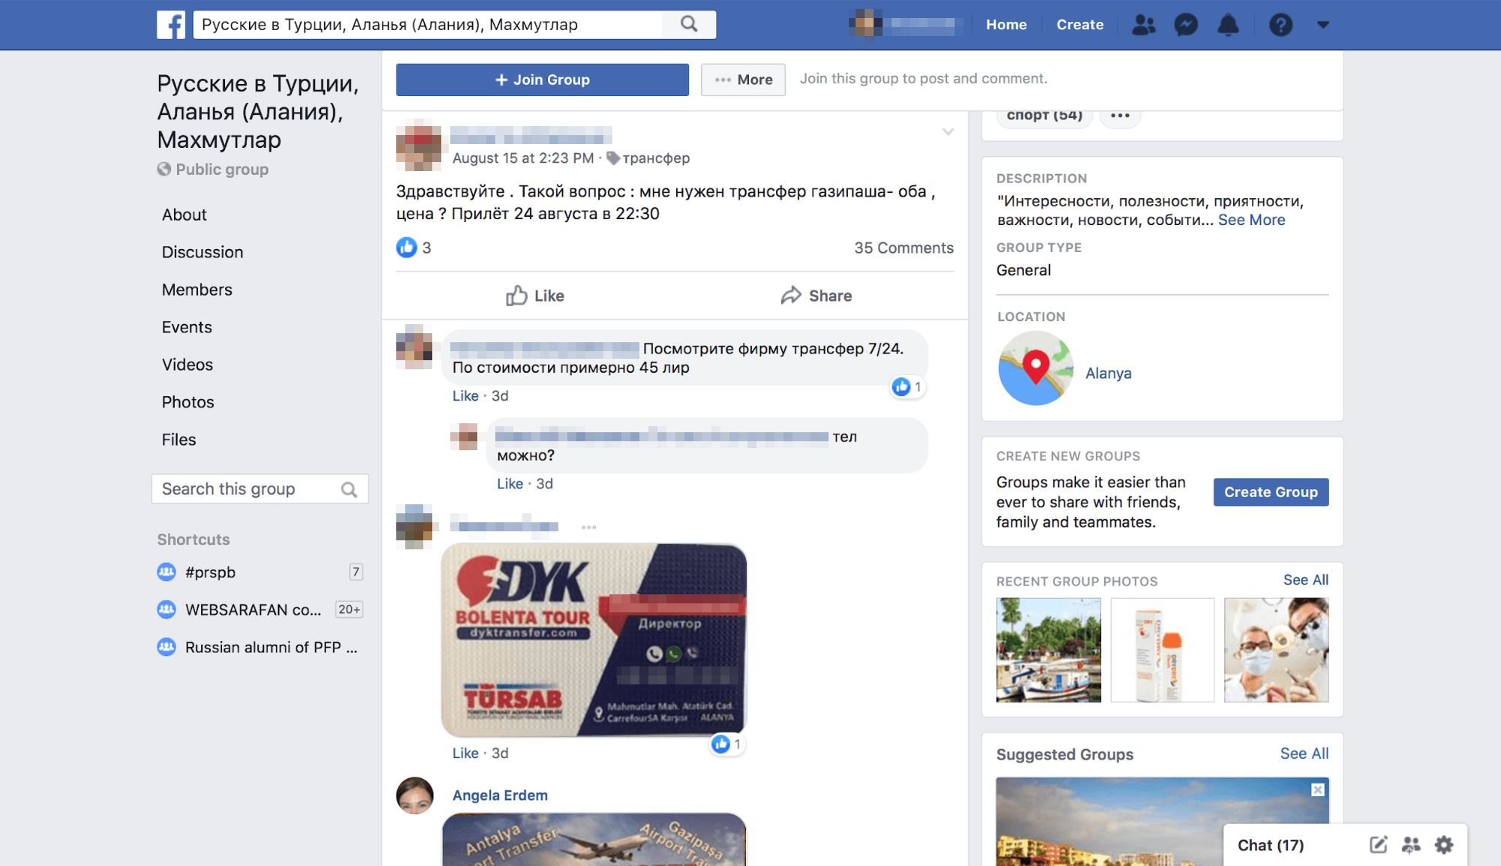
Task: Open the Discussion section
Action: click(202, 252)
